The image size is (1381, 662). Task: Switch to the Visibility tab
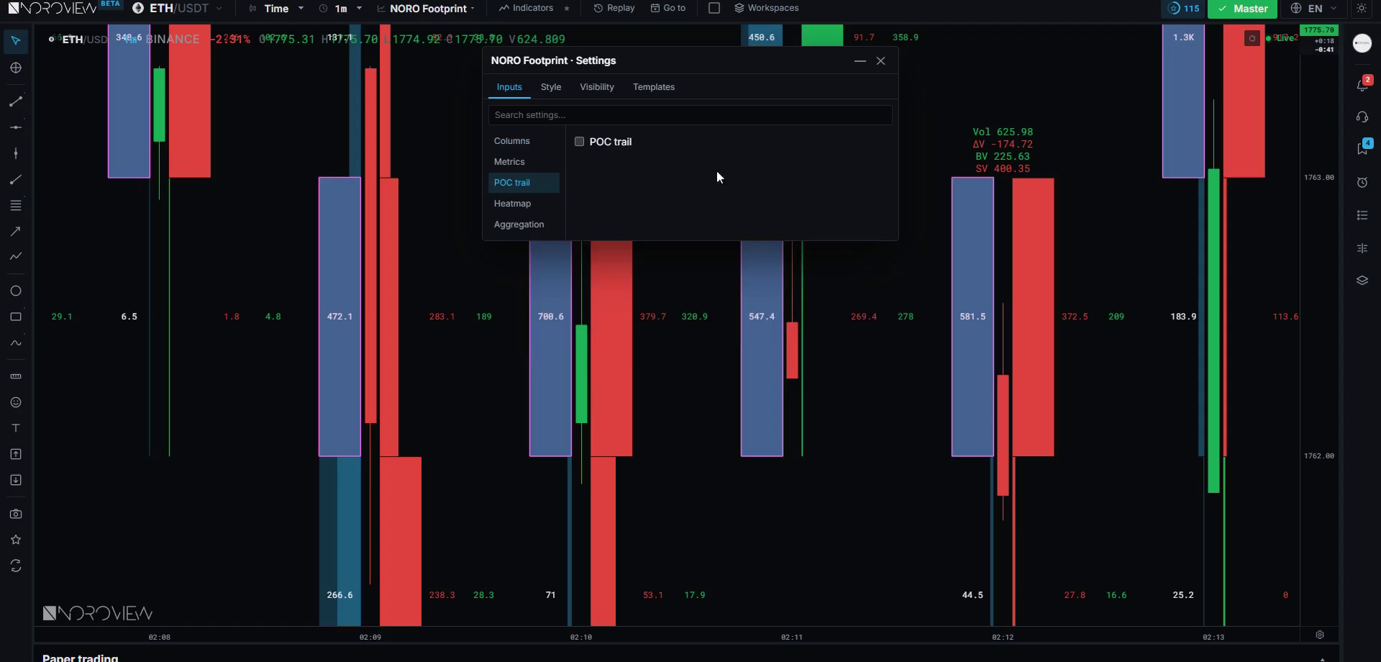coord(597,87)
